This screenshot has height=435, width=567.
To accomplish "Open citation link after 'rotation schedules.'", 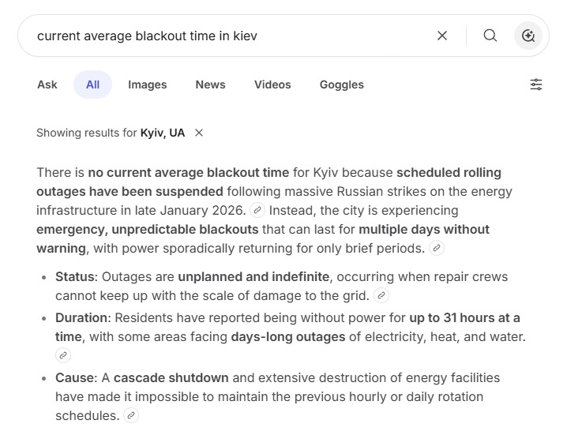I will point(131,415).
